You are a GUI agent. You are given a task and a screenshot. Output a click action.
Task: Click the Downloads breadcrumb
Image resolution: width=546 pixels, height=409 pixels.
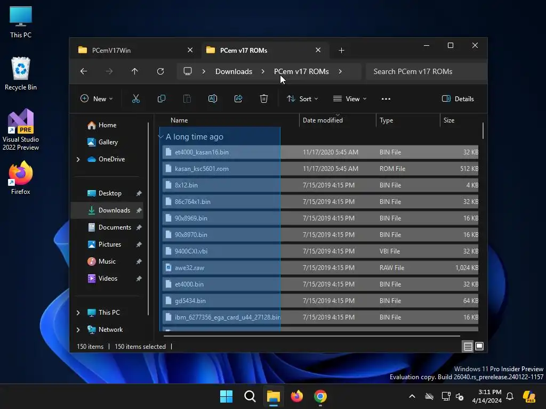234,71
